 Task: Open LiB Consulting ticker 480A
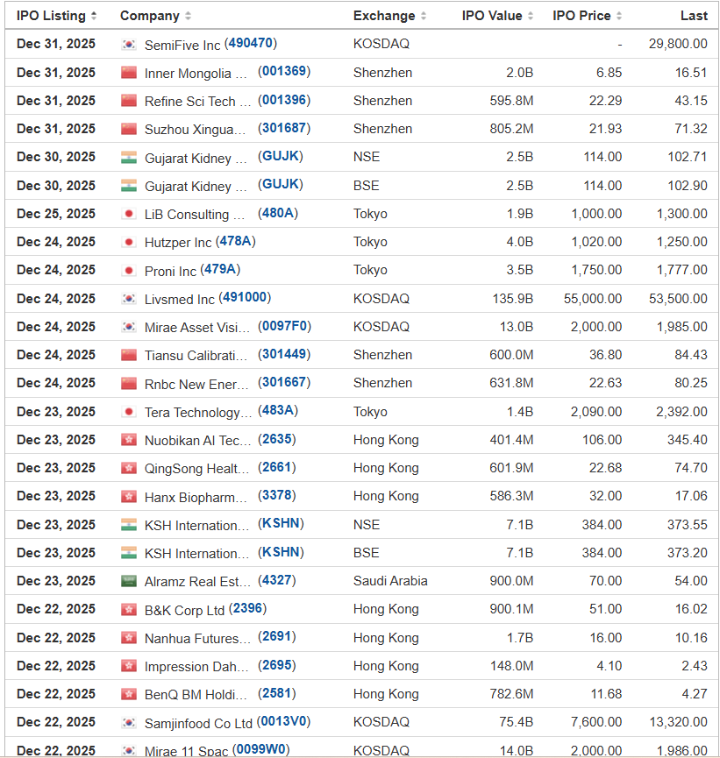(x=278, y=213)
